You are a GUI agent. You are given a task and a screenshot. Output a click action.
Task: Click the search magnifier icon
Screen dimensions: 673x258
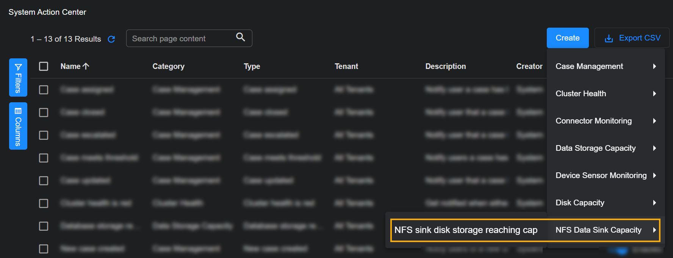(x=240, y=37)
